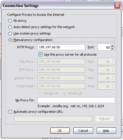Screen dimensions: 123x140
Task: Select Automatic proxy configuration URL option
Action: 10,112
